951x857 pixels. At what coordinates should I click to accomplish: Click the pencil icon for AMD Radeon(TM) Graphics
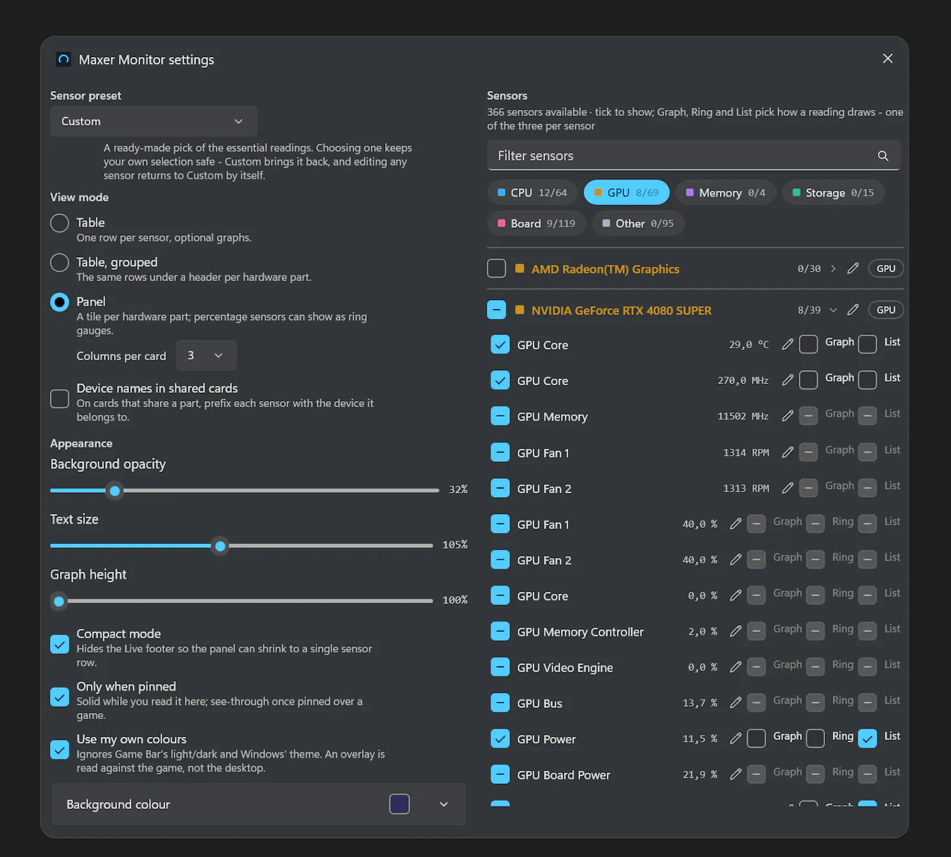point(853,269)
